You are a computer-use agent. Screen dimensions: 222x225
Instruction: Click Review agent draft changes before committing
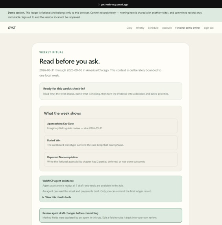(x=70, y=213)
